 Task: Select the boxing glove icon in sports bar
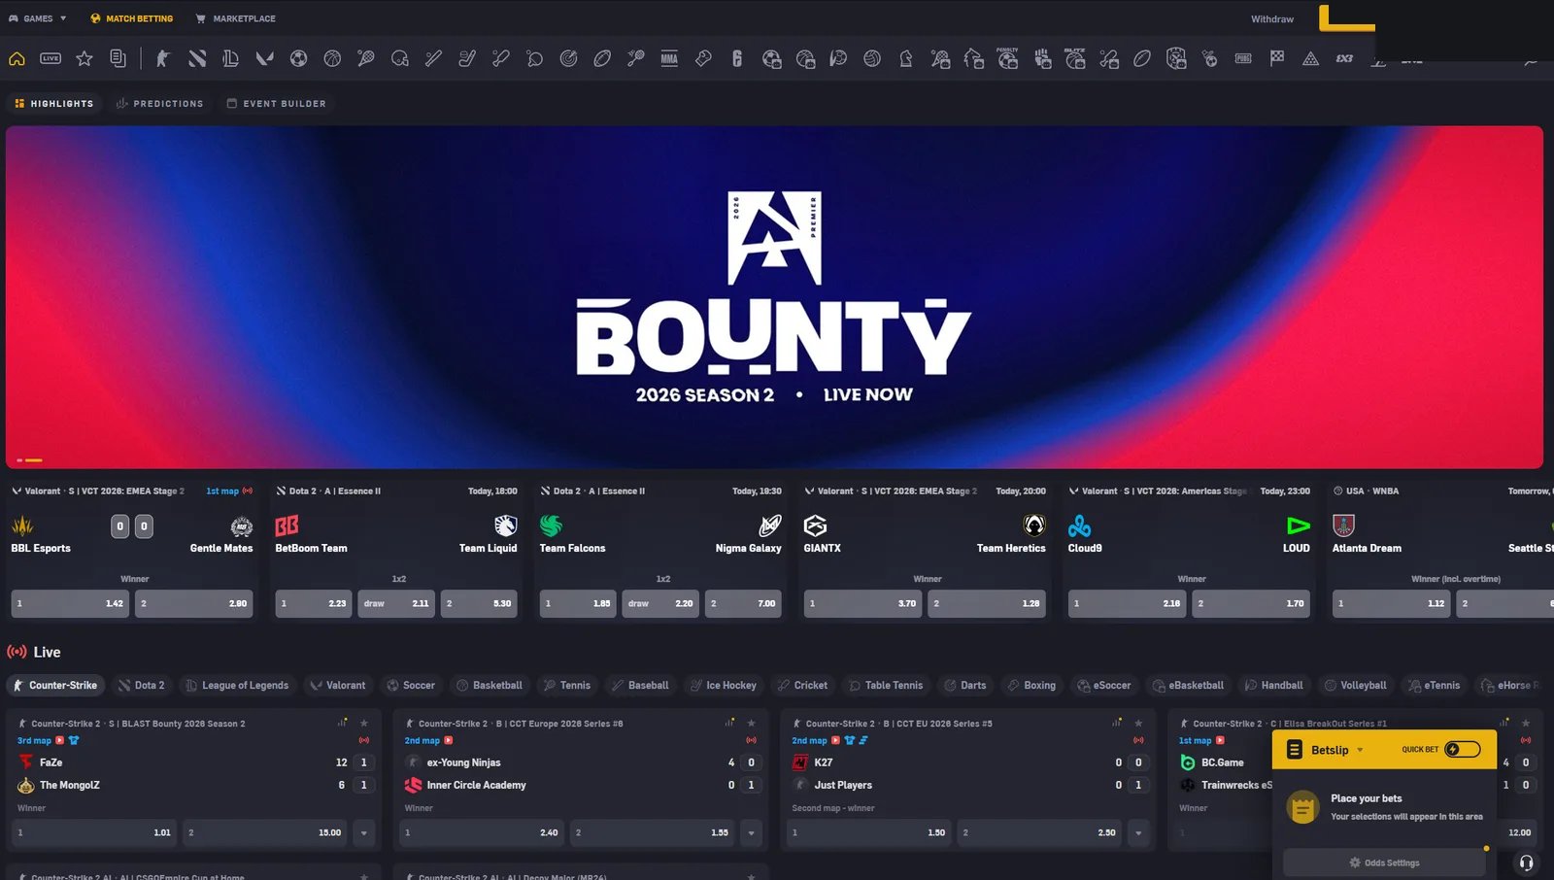point(703,58)
